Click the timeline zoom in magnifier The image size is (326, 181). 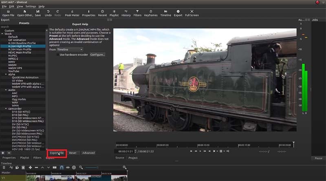coord(125,168)
